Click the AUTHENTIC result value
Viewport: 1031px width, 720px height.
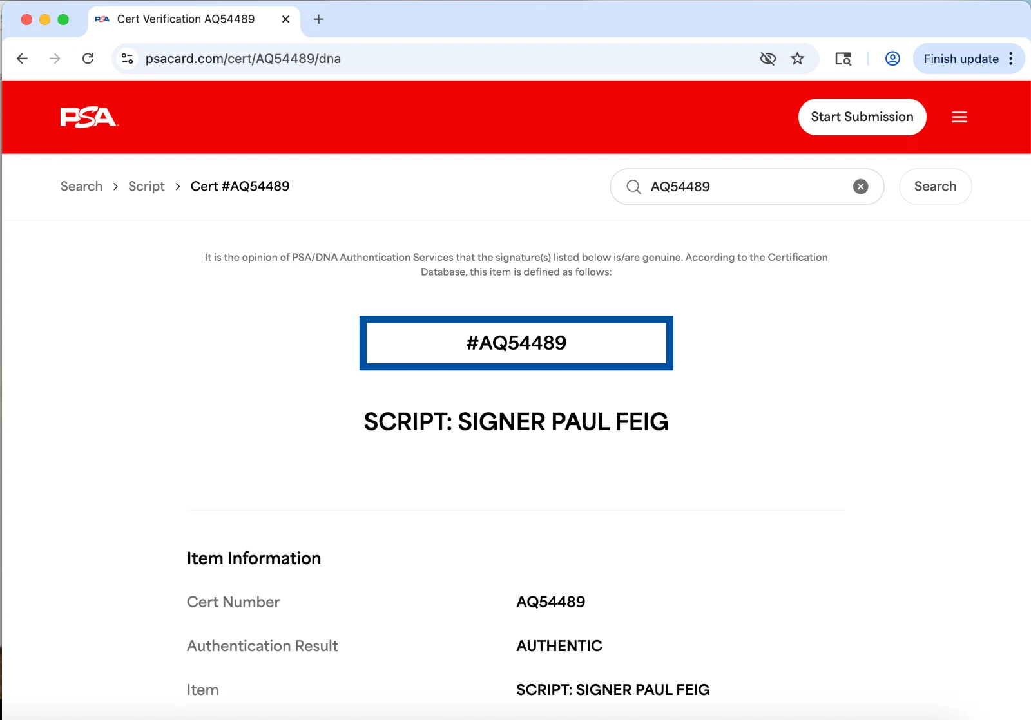click(x=559, y=645)
